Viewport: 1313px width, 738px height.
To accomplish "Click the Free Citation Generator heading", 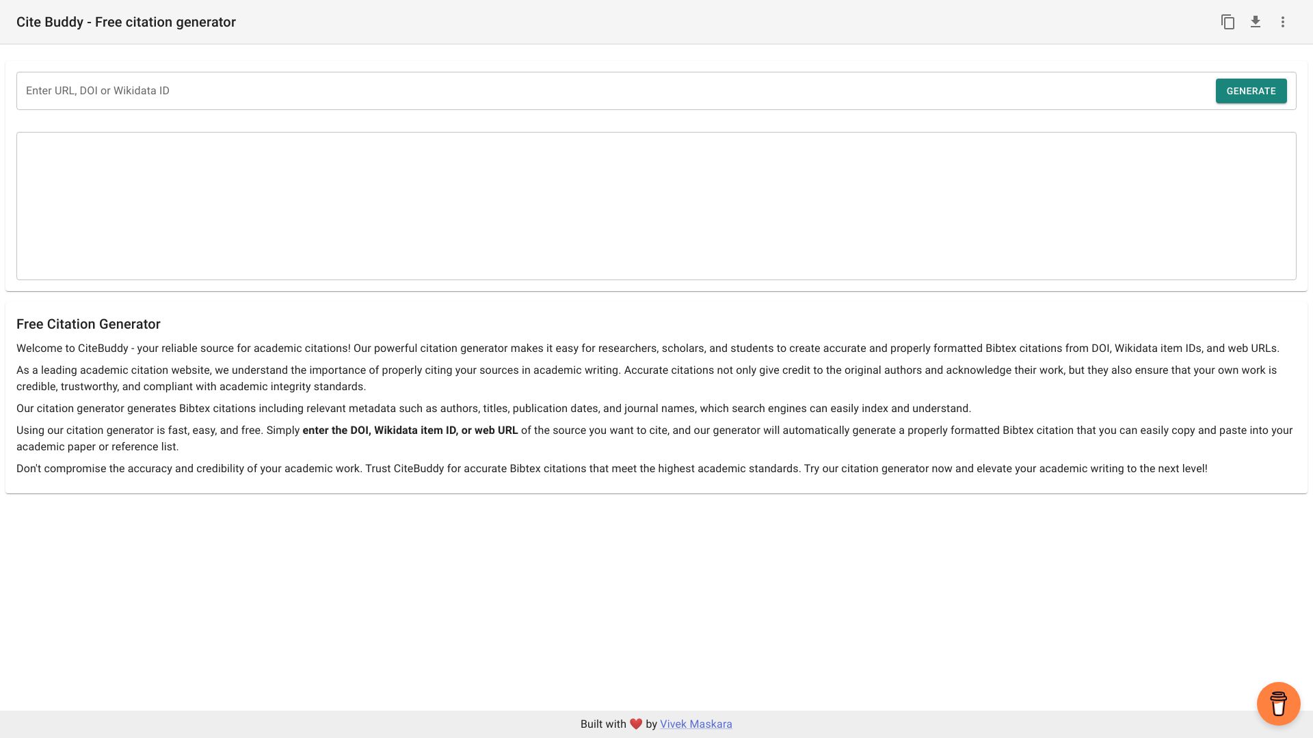I will click(88, 325).
